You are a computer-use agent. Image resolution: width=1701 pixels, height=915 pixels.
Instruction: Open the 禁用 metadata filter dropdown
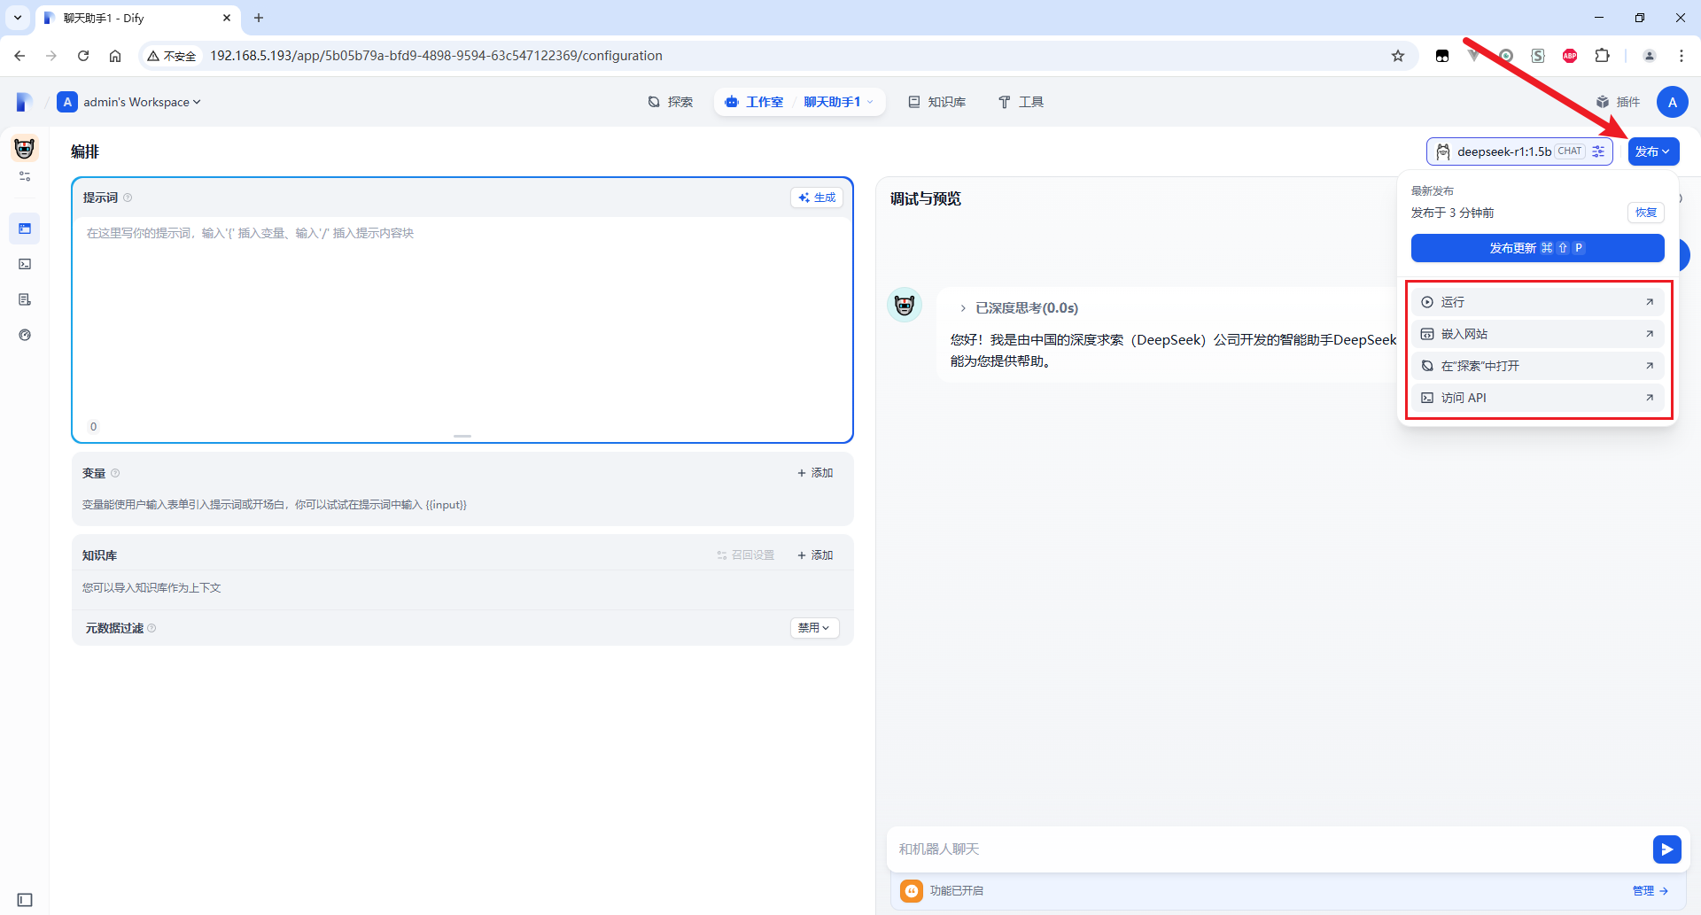coord(814,628)
